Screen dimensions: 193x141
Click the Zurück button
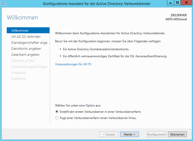point(109,134)
